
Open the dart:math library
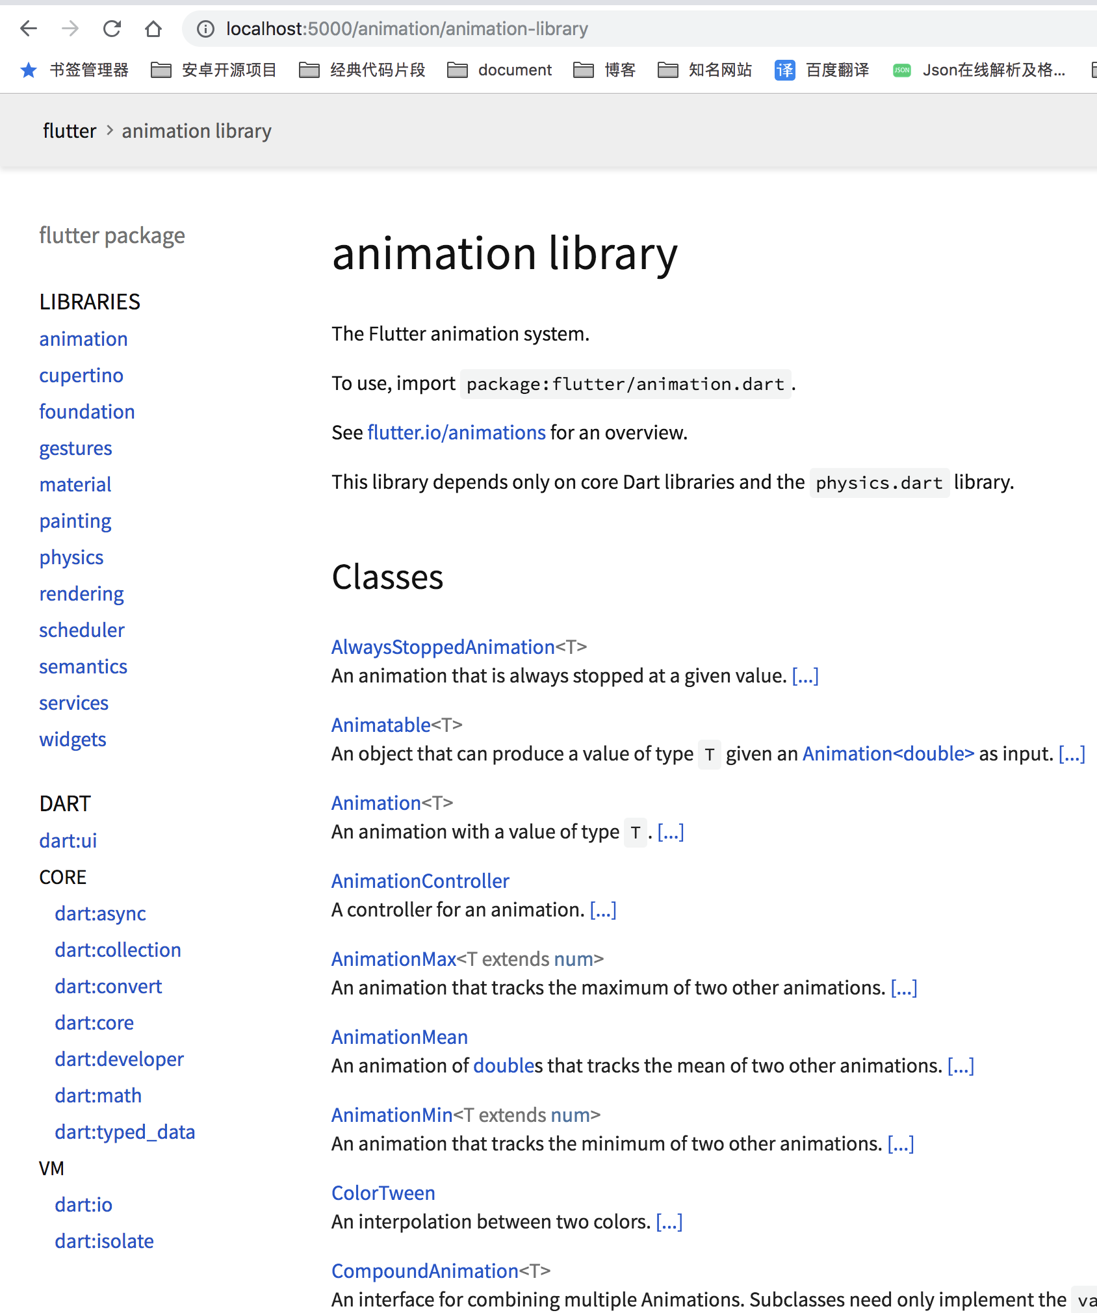tap(98, 1095)
